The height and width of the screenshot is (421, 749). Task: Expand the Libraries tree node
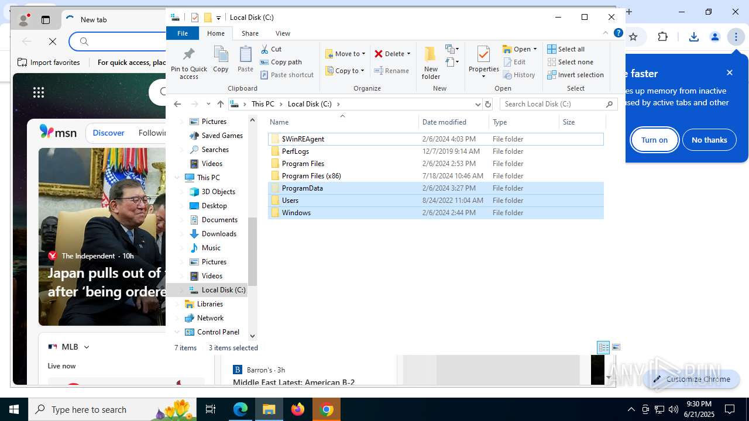click(x=177, y=304)
